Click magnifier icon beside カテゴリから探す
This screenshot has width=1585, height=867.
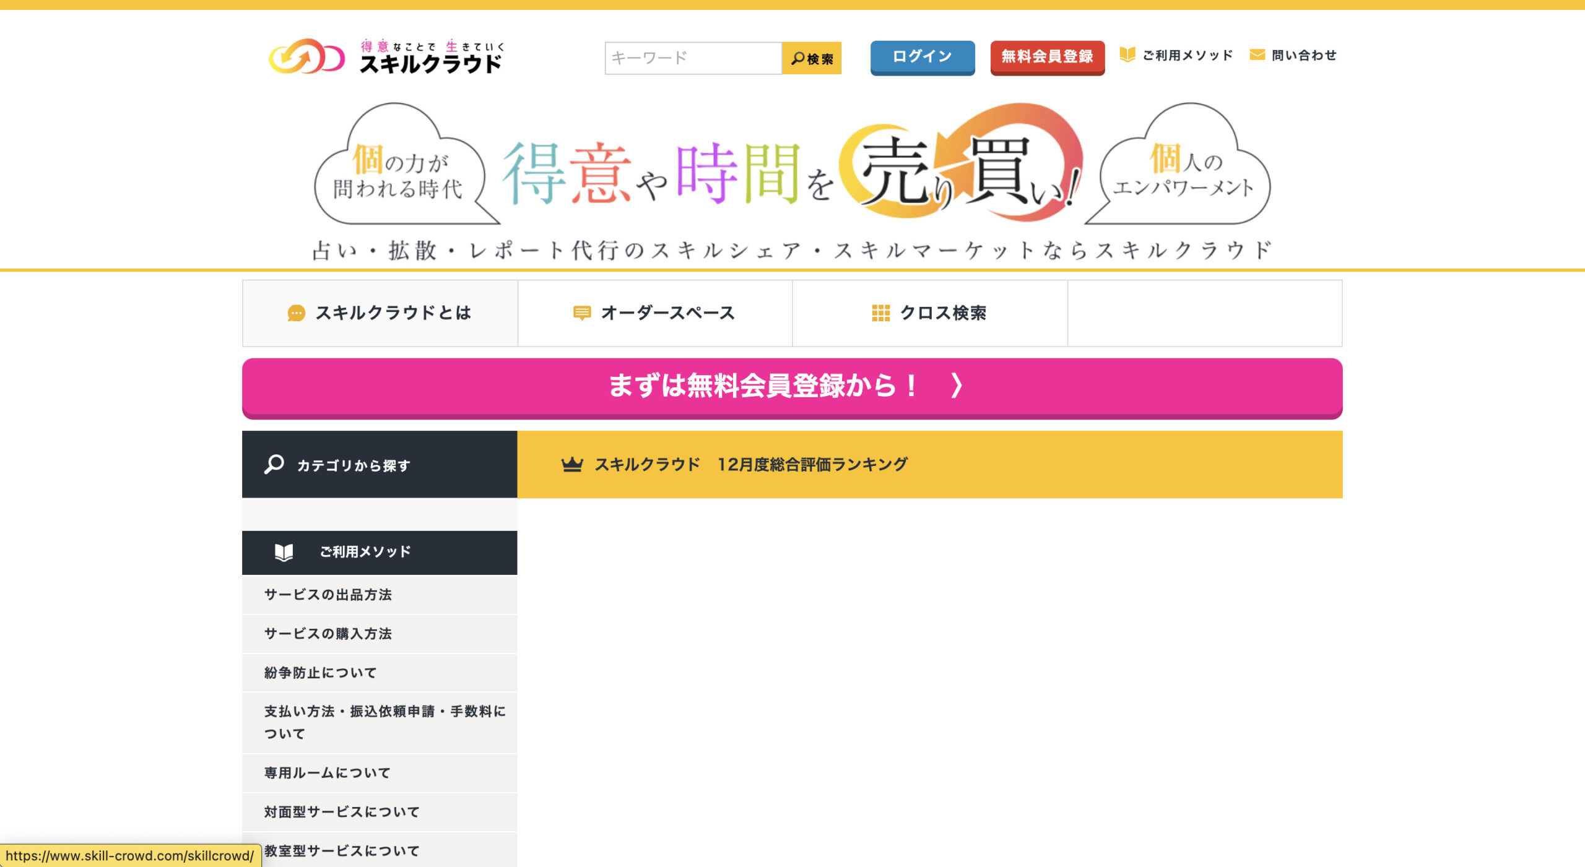coord(274,465)
